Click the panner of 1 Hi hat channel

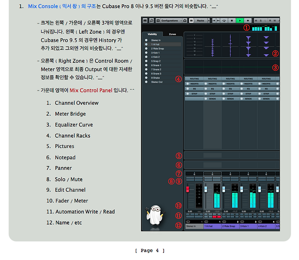[x=213, y=173]
